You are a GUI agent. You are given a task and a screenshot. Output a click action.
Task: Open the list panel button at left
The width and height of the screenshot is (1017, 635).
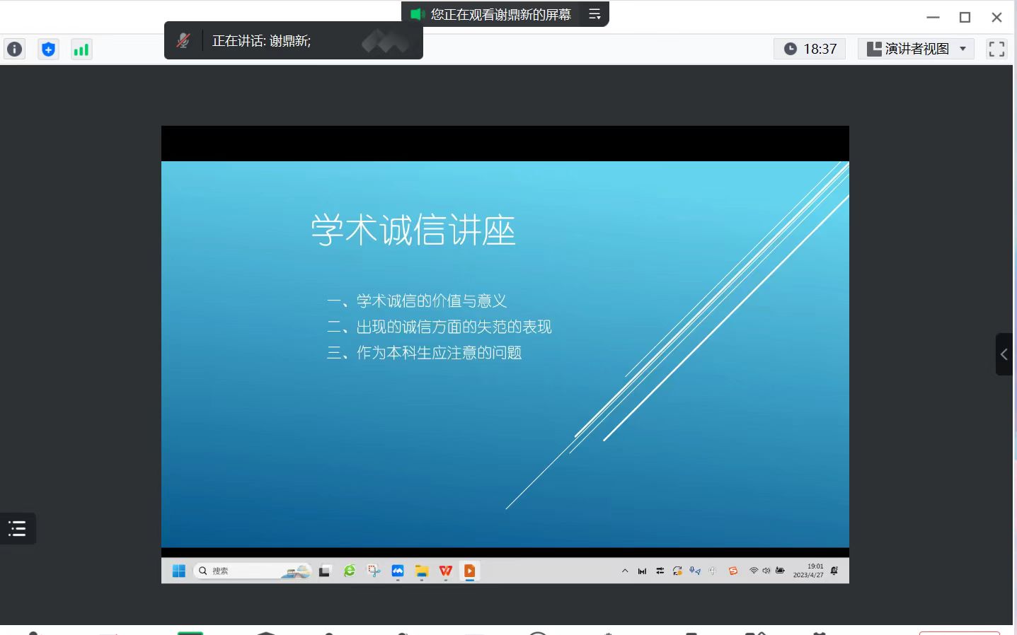(18, 528)
